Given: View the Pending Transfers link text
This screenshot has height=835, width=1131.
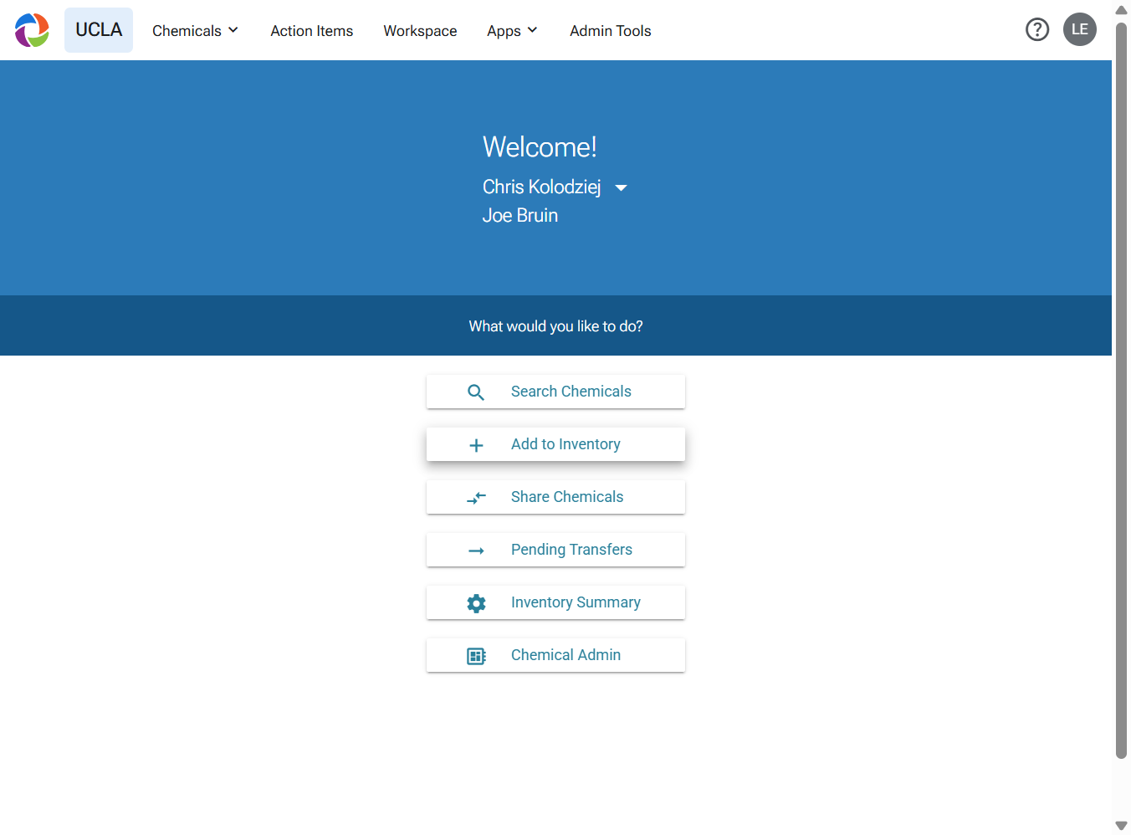Looking at the screenshot, I should pyautogui.click(x=571, y=550).
